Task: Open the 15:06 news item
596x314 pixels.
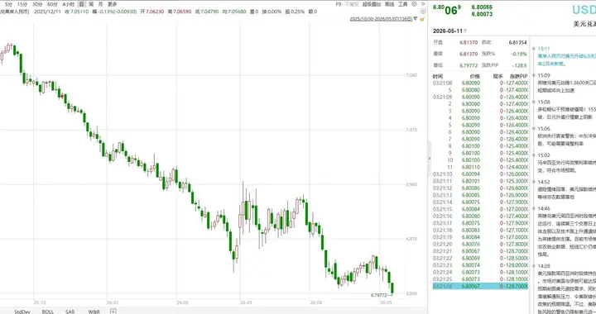Action: 566,140
